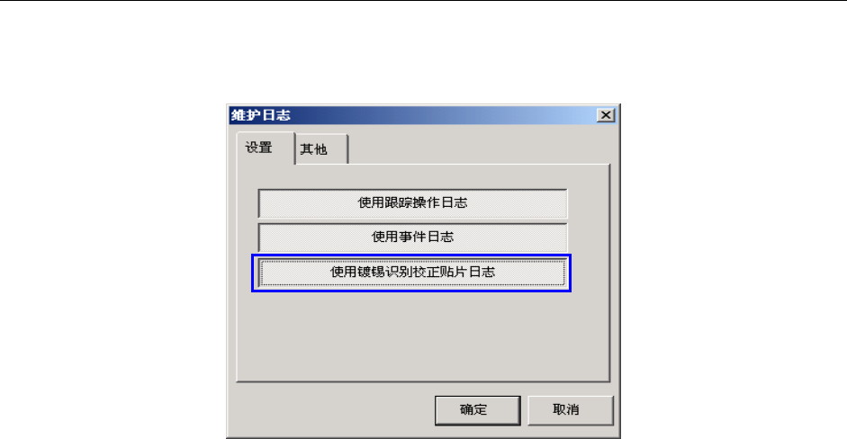Switch to the 其他 tab
The height and width of the screenshot is (439, 847).
[x=321, y=149]
